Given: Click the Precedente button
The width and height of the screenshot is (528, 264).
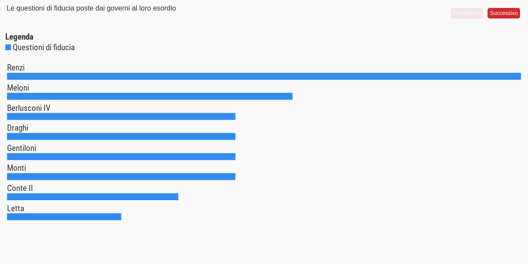Looking at the screenshot, I should point(466,13).
